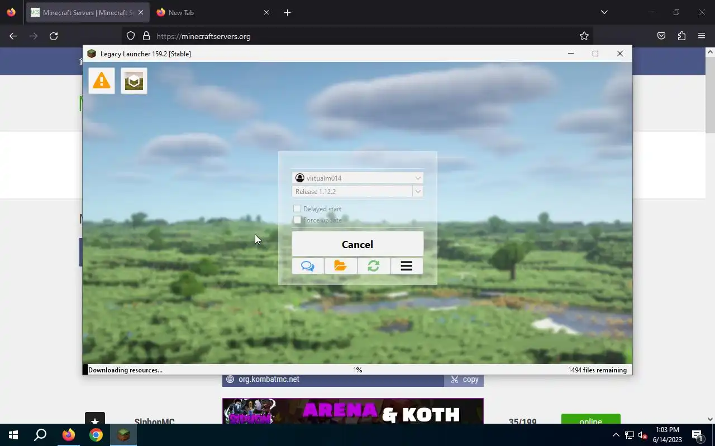Open the notification center icon
This screenshot has height=446, width=715.
(698, 435)
